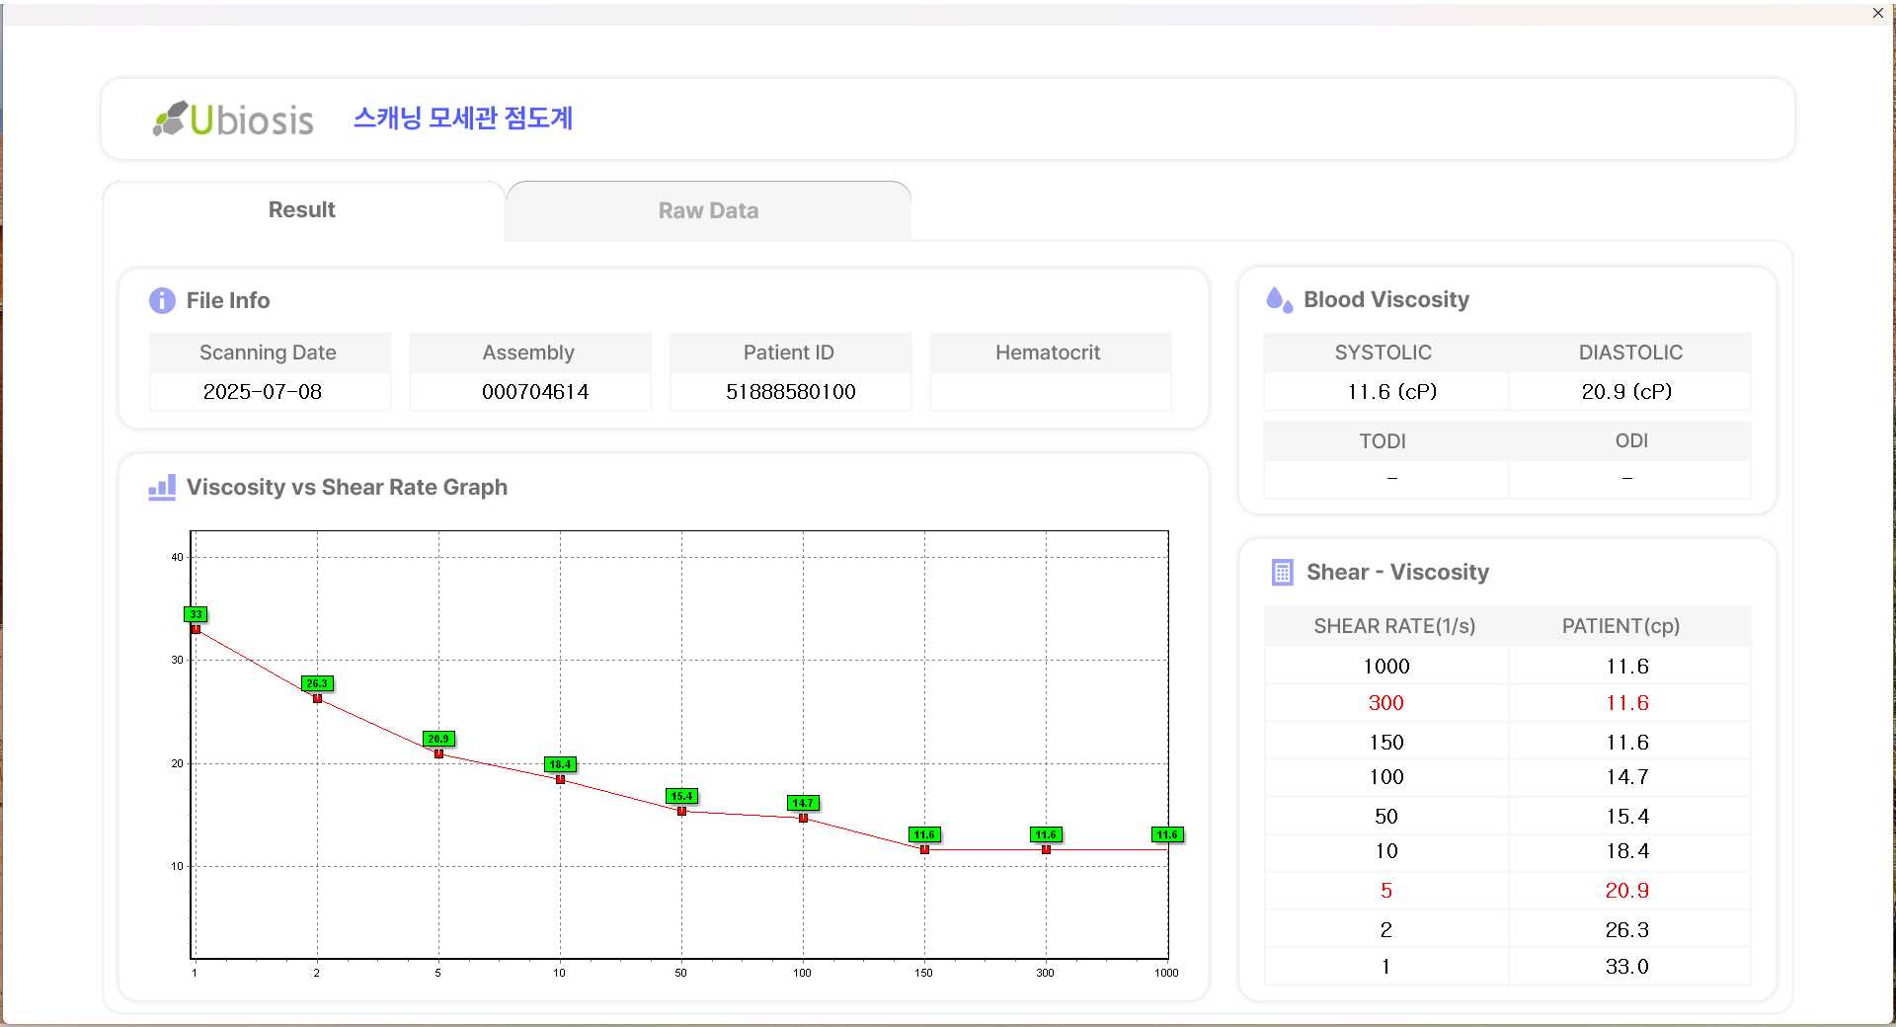The image size is (1896, 1027).
Task: Select the red shear rate 300 row
Action: pyautogui.click(x=1385, y=703)
